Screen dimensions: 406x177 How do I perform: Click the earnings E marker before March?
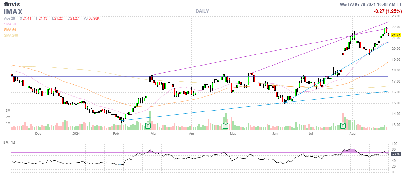[x=148, y=126]
